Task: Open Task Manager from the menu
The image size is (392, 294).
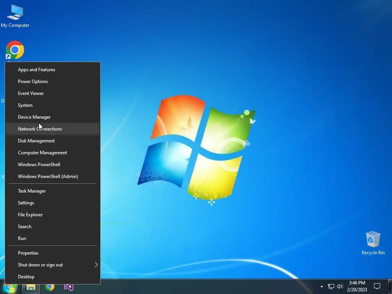Action: click(53, 191)
